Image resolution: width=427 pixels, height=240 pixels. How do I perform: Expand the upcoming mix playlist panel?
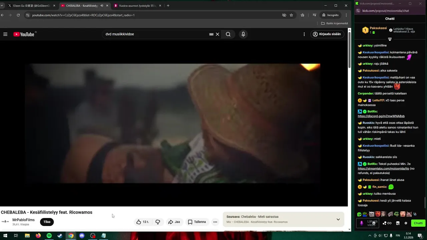(x=338, y=219)
